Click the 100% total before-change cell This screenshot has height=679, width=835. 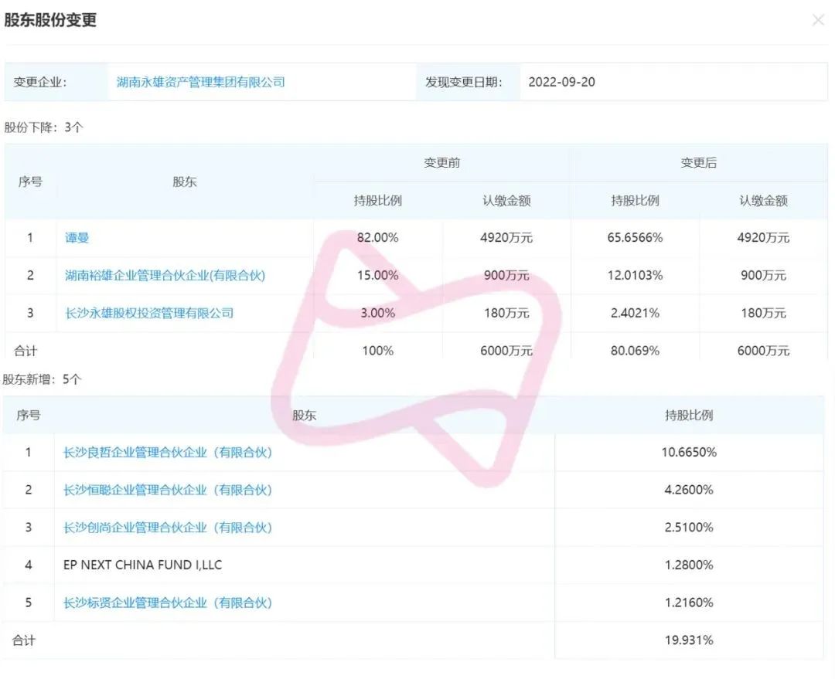click(377, 351)
